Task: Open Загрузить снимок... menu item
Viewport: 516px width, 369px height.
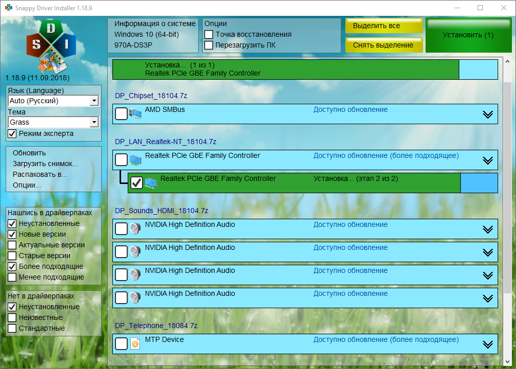Action: [45, 164]
